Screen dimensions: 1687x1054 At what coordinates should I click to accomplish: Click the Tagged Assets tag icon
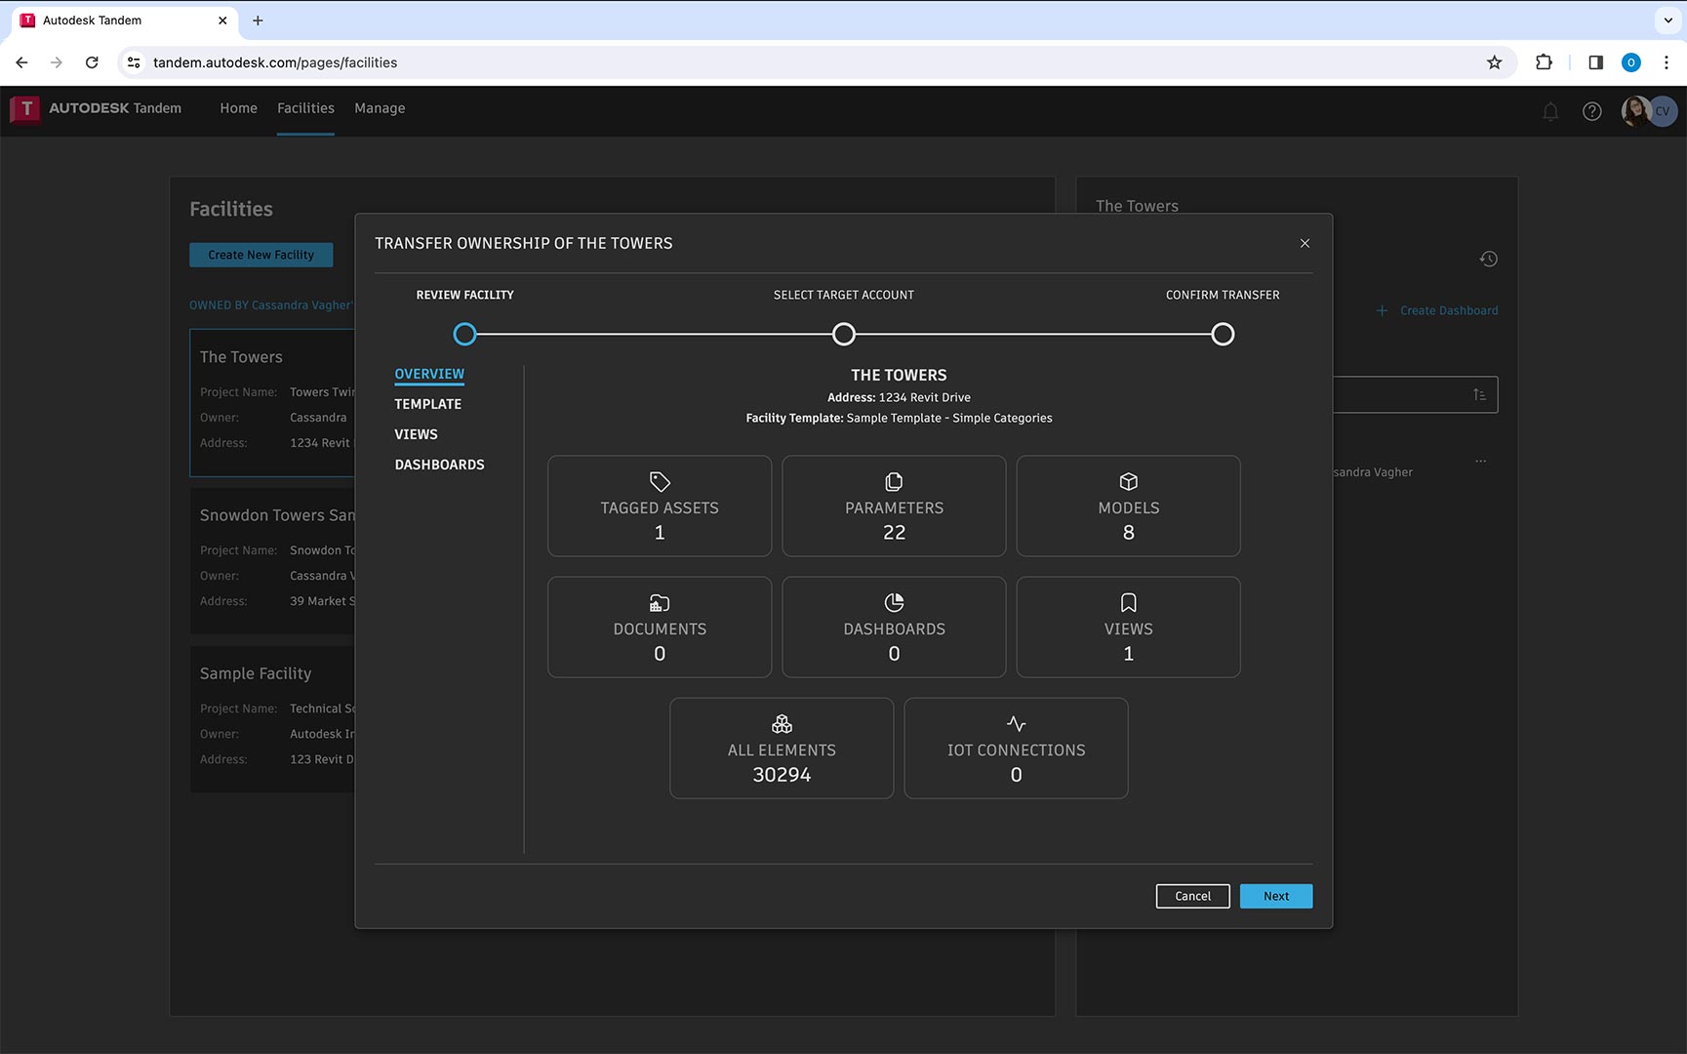coord(660,482)
